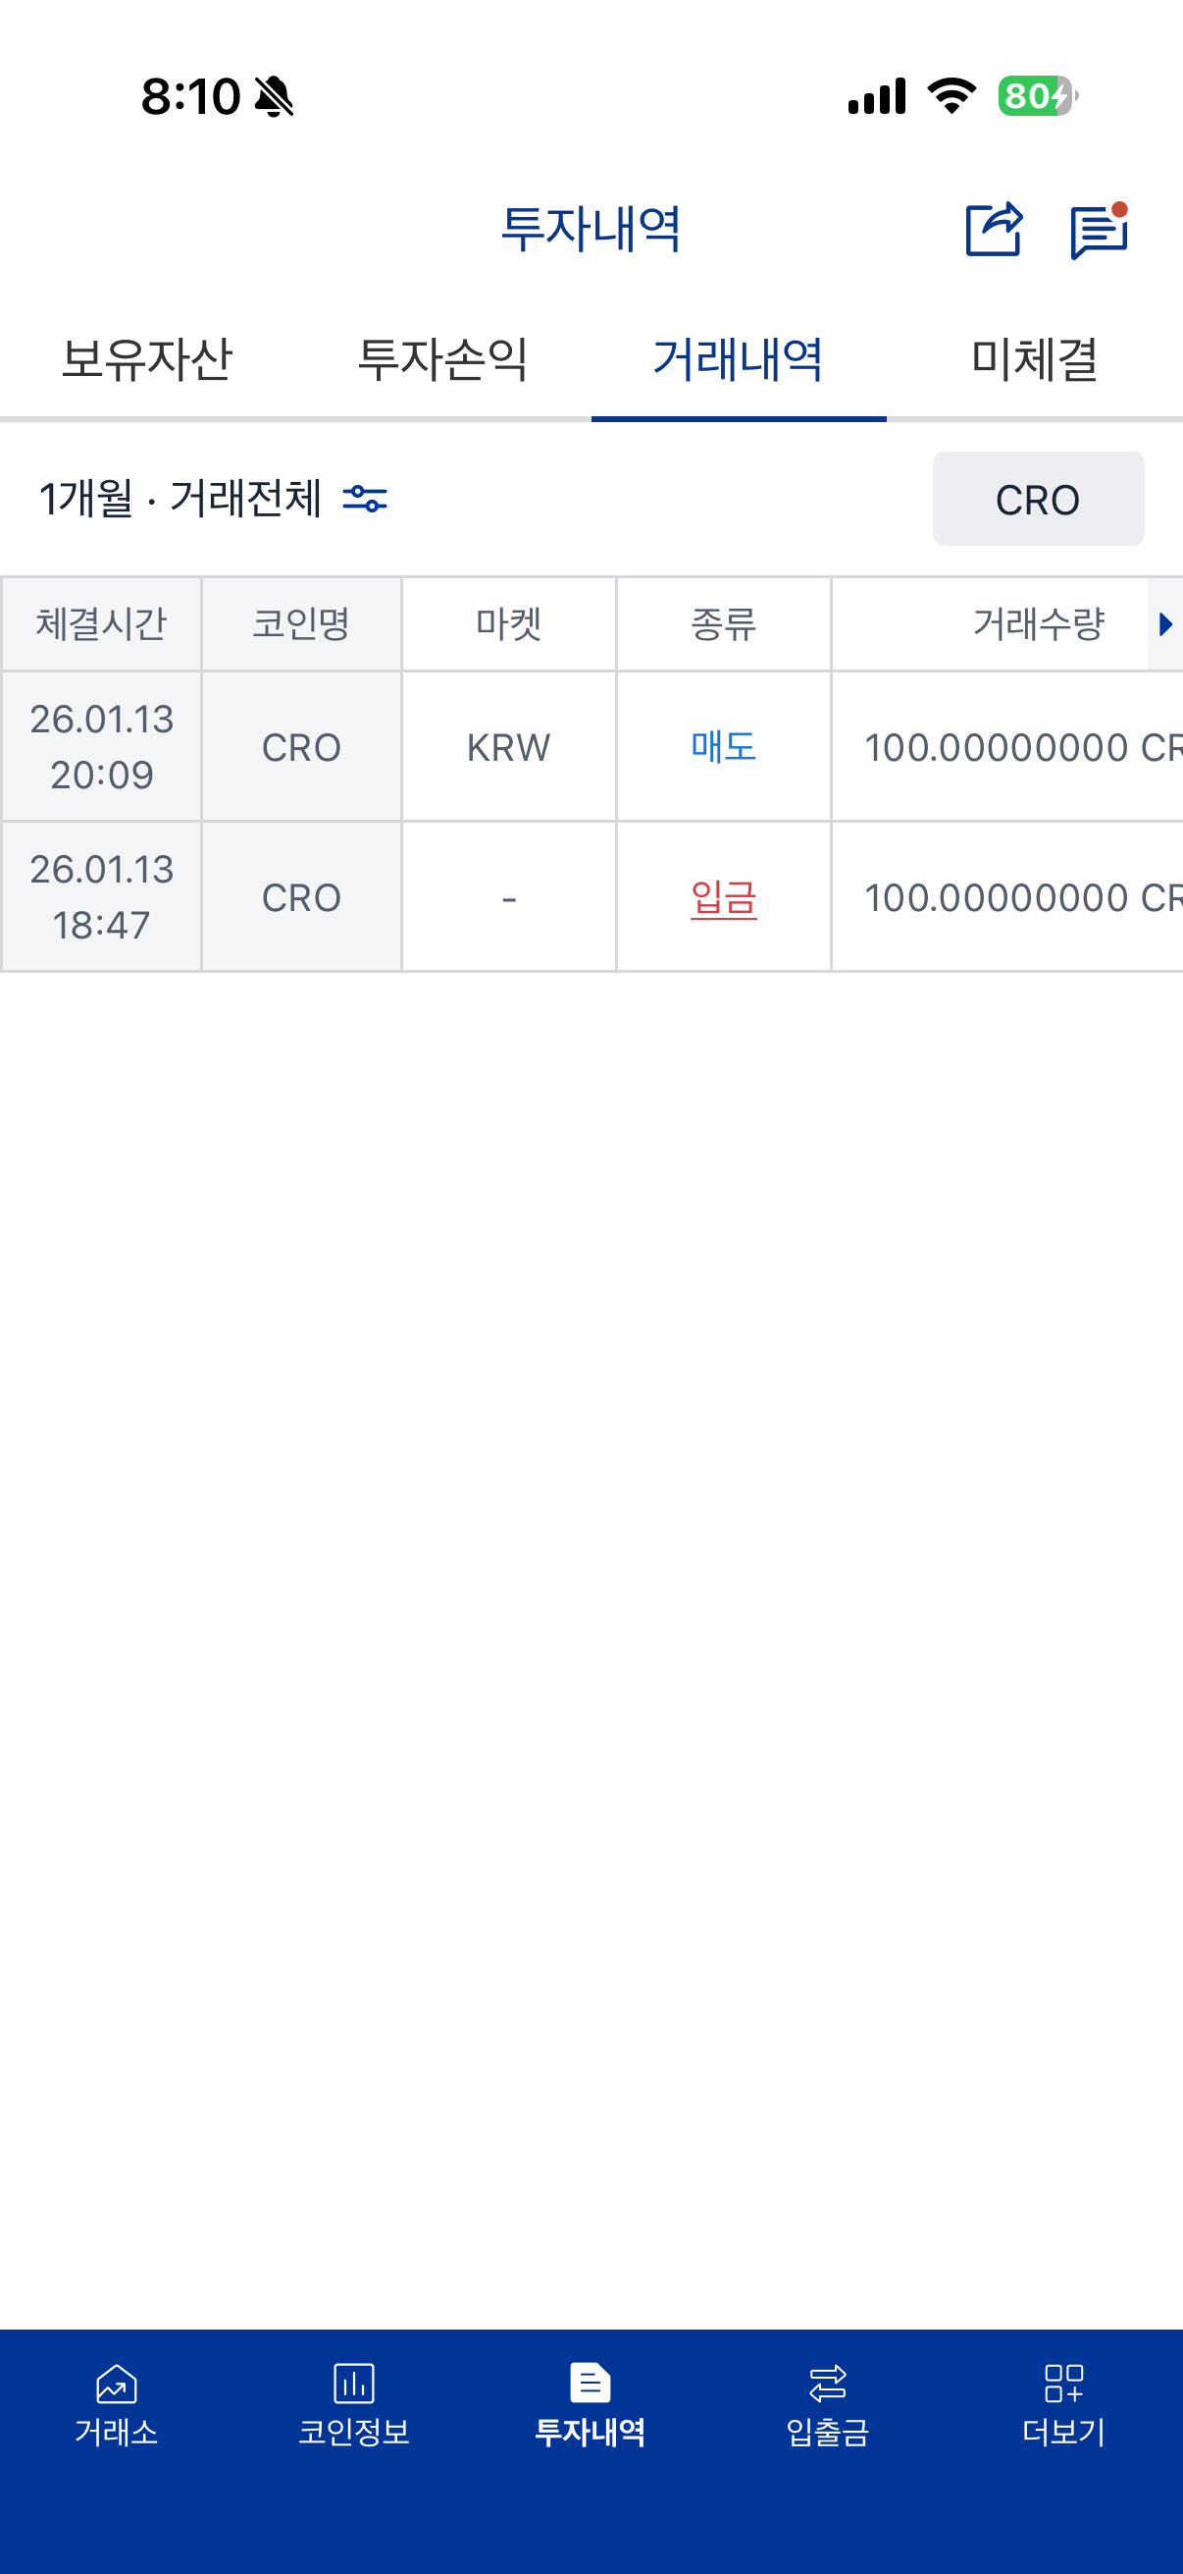Tap the share export icon
The image size is (1183, 2574).
pos(994,230)
